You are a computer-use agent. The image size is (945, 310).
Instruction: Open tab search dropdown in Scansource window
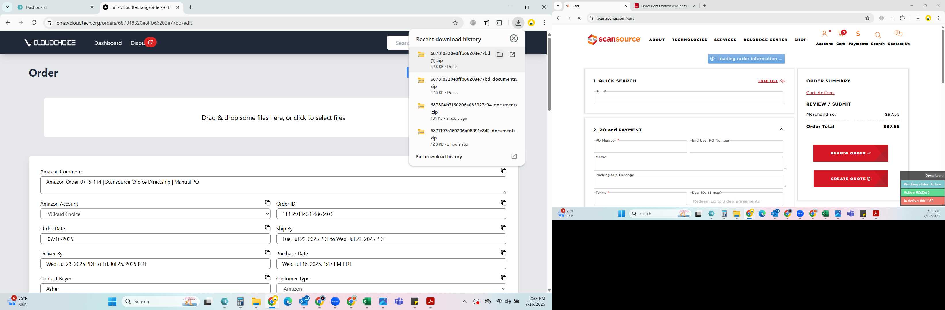558,5
